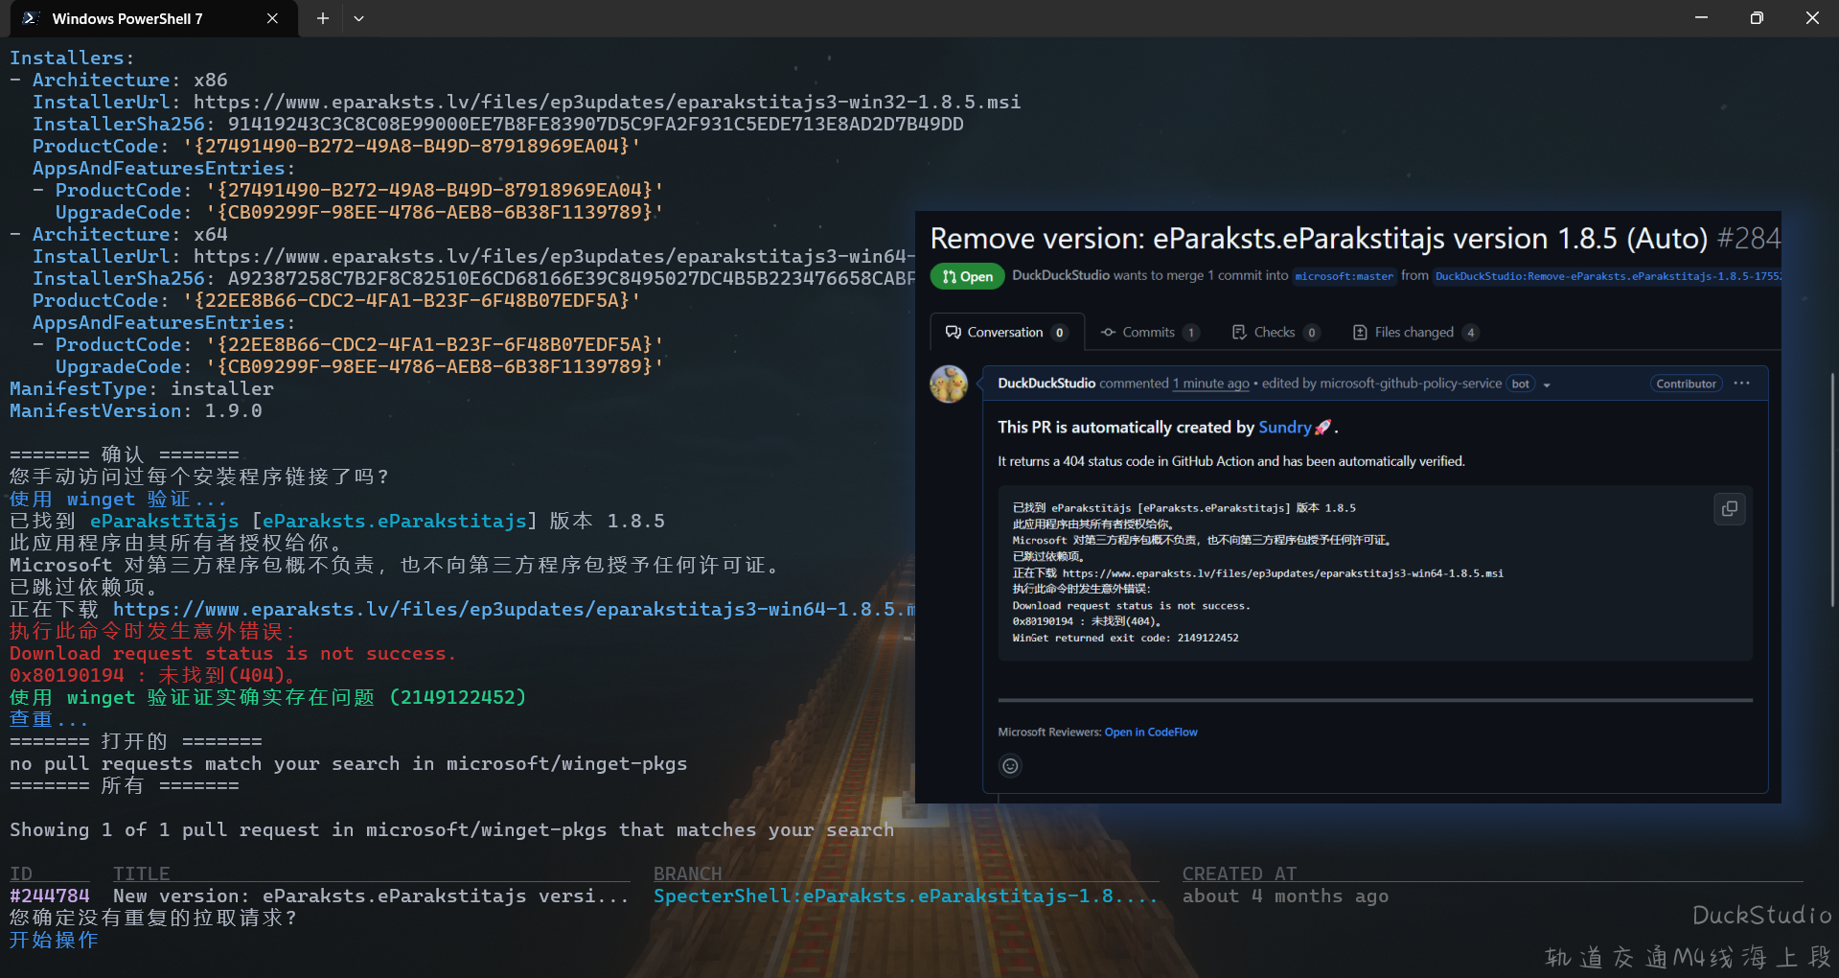Click the Contributor badge
The image size is (1839, 978).
[x=1686, y=384]
